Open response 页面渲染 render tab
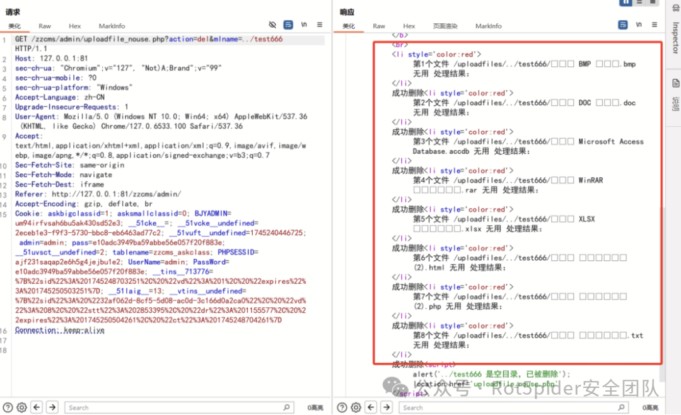This screenshot has width=681, height=415. tap(445, 26)
